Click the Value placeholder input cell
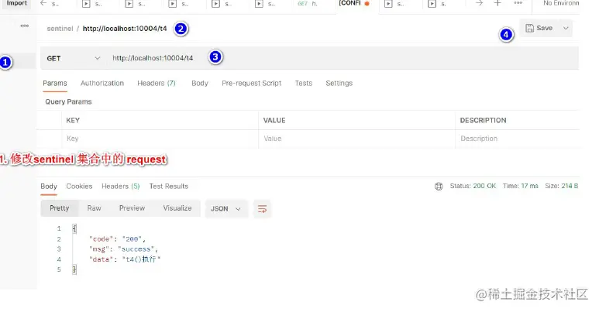Viewport: 599px width, 312px height. 356,139
